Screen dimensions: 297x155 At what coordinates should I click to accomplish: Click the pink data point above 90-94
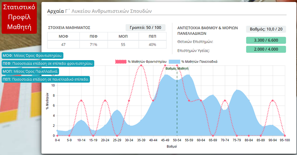tap(272, 100)
